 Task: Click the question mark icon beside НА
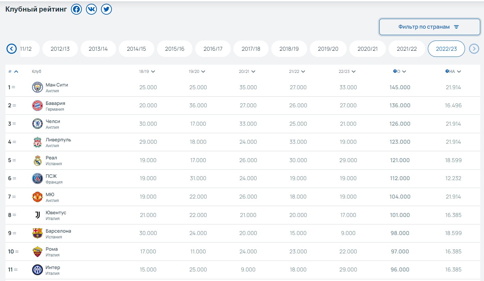(447, 72)
